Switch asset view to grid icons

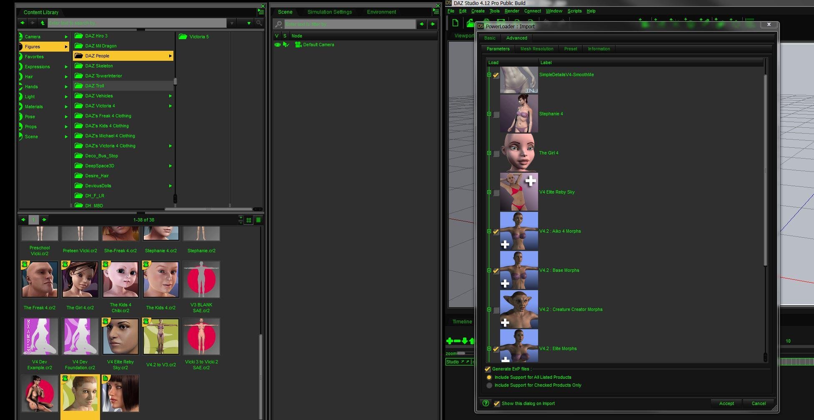[249, 220]
